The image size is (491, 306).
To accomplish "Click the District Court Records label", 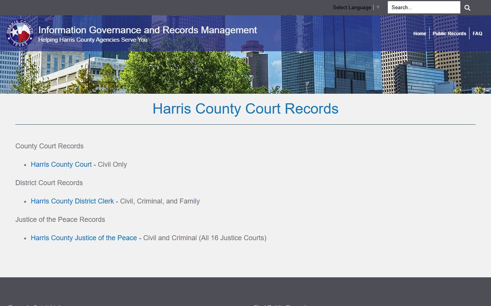I will click(x=49, y=183).
